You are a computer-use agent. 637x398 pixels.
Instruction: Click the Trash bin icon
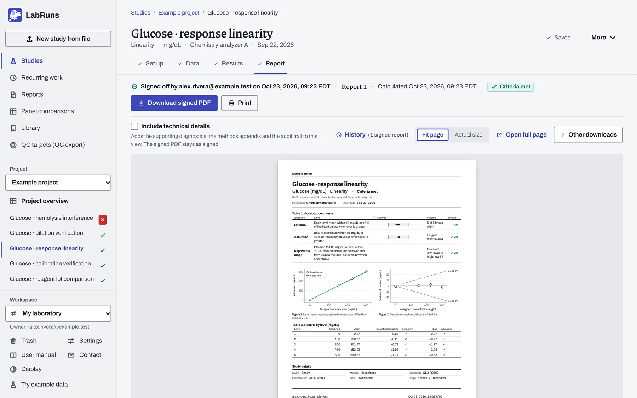coord(13,341)
